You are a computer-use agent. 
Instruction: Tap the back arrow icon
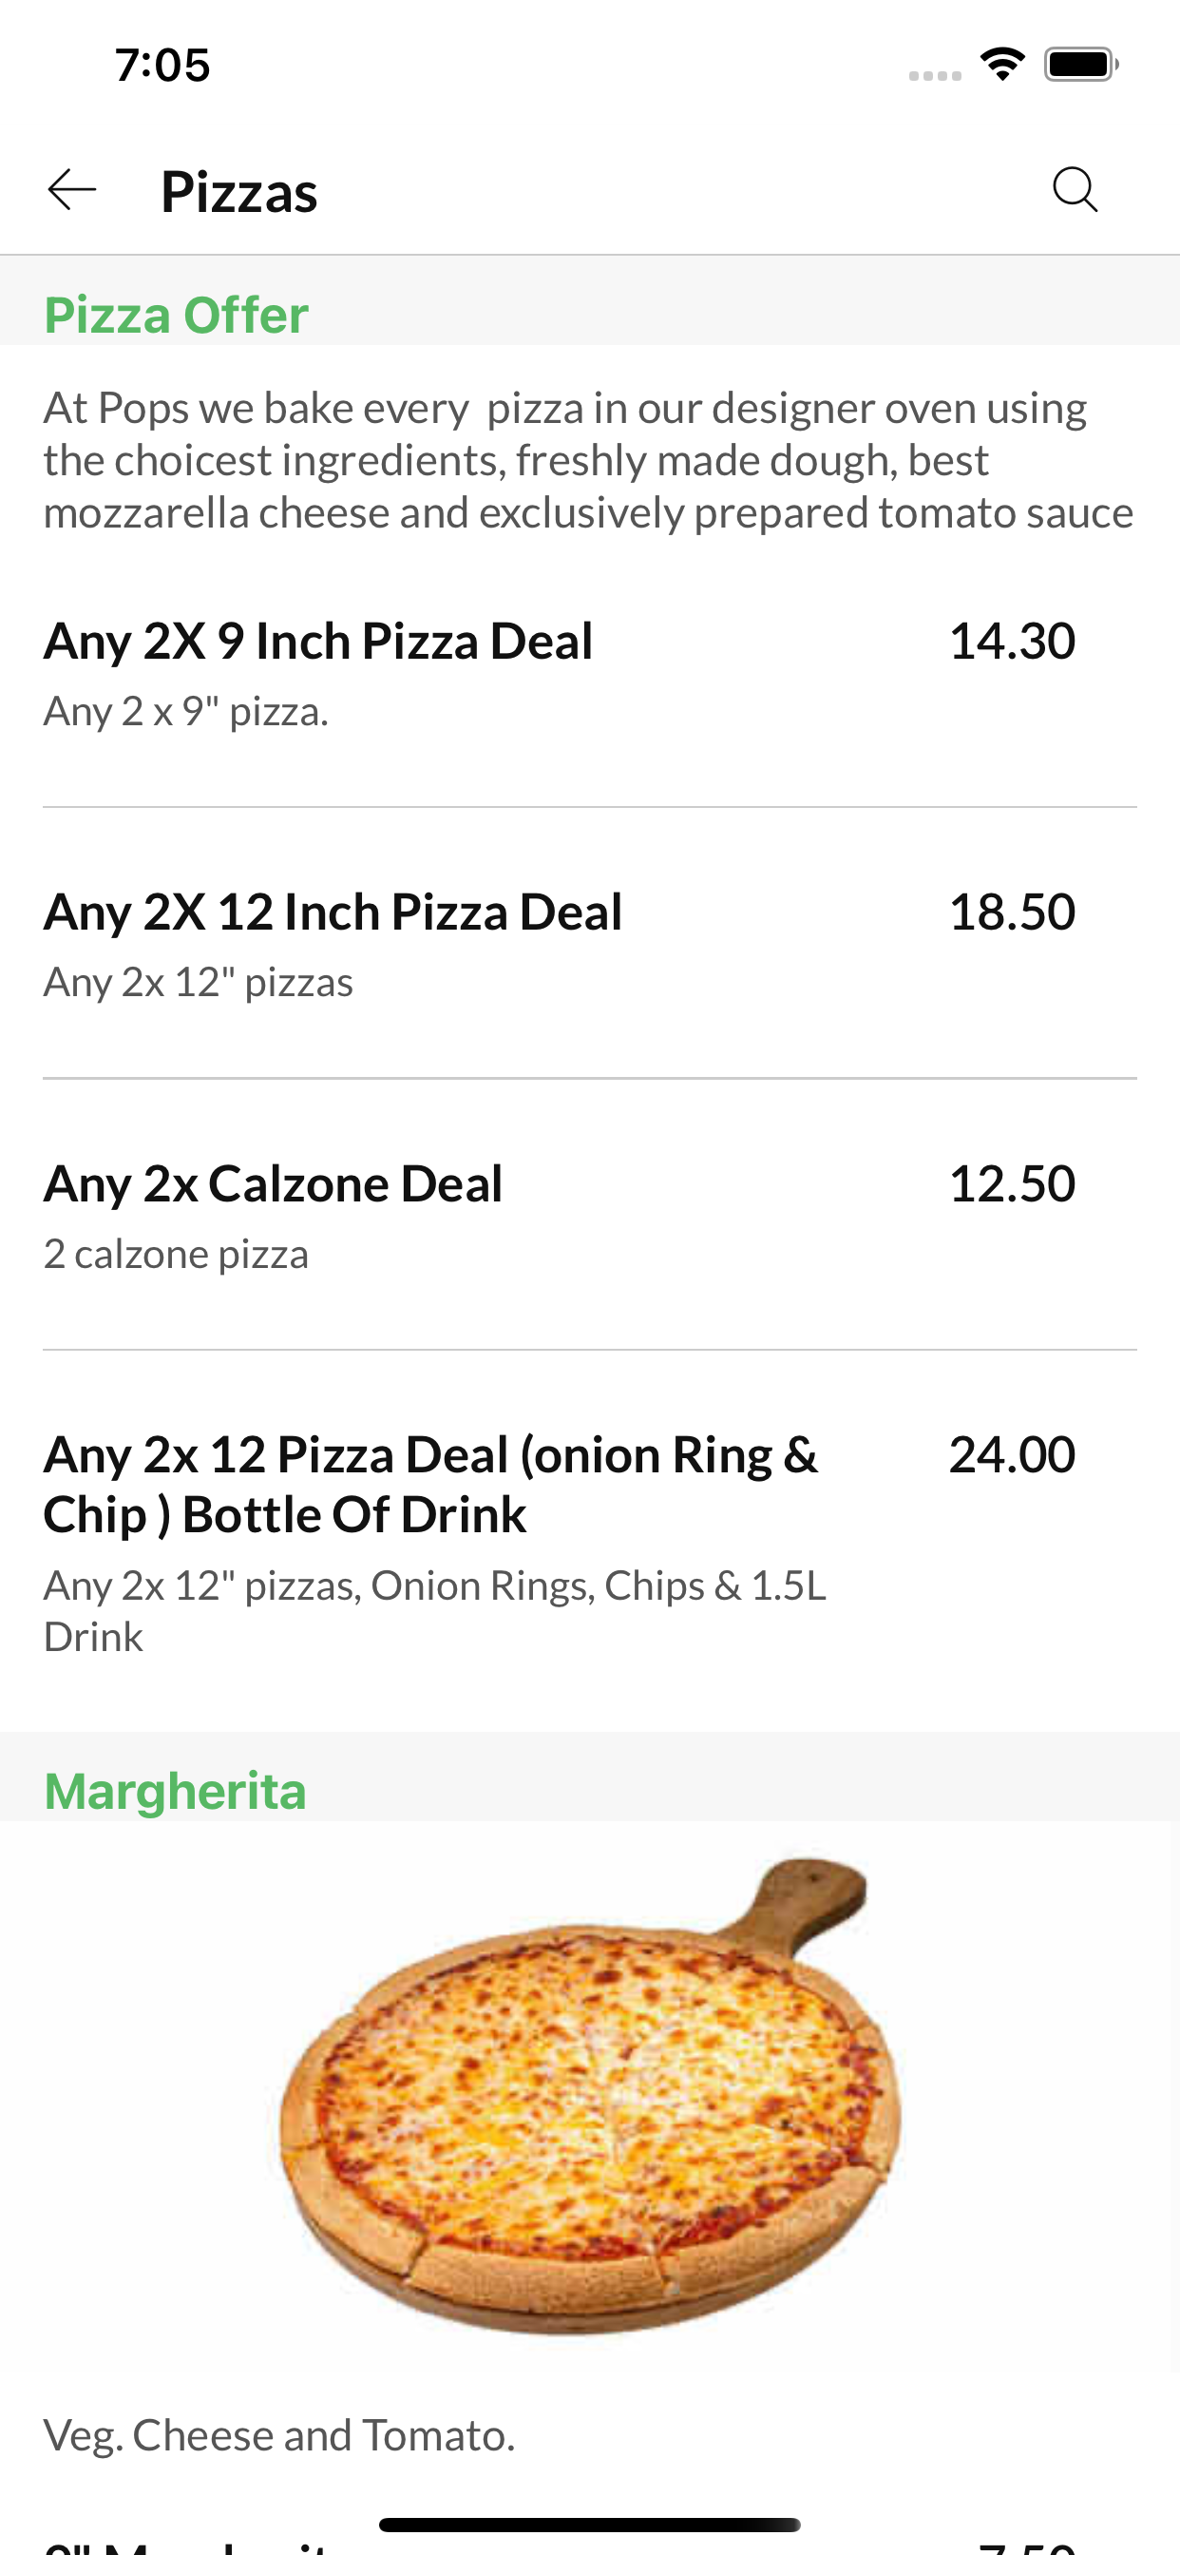[72, 189]
